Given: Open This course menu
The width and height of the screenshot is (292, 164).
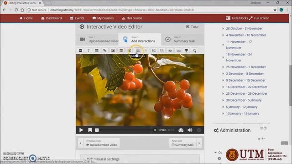Looking at the screenshot, I should click(132, 18).
